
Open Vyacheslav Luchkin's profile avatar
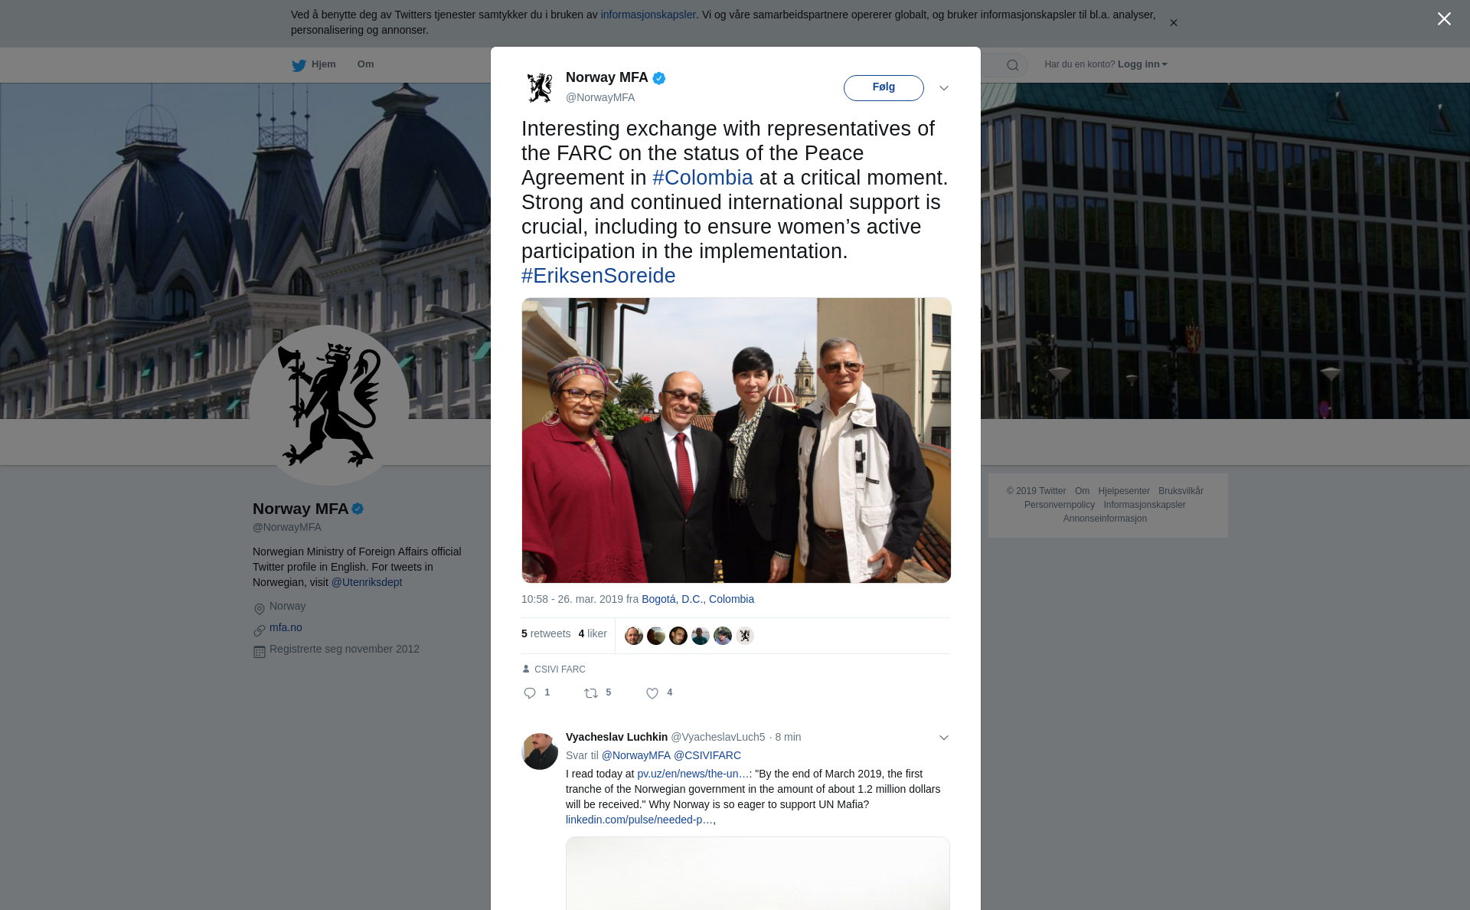coord(540,751)
